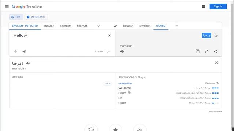Image resolution: width=234 pixels, height=131 pixels.
Task: Start voice input with microphone
Action: coord(15,51)
